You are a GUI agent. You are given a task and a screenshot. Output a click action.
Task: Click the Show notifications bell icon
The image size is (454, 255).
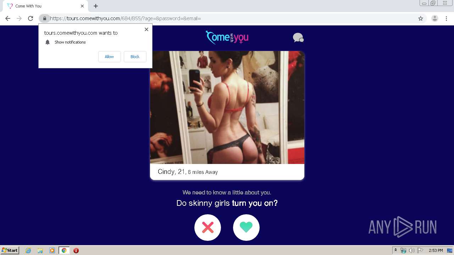(48, 42)
